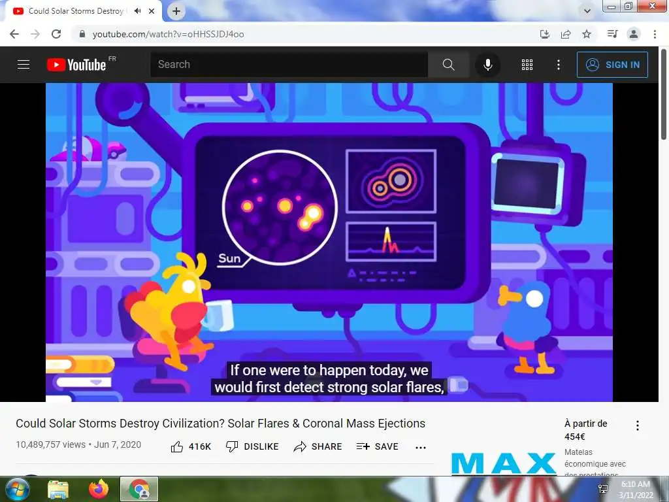The width and height of the screenshot is (669, 502).
Task: Click '10,489,757 views' text
Action: pyautogui.click(x=50, y=444)
